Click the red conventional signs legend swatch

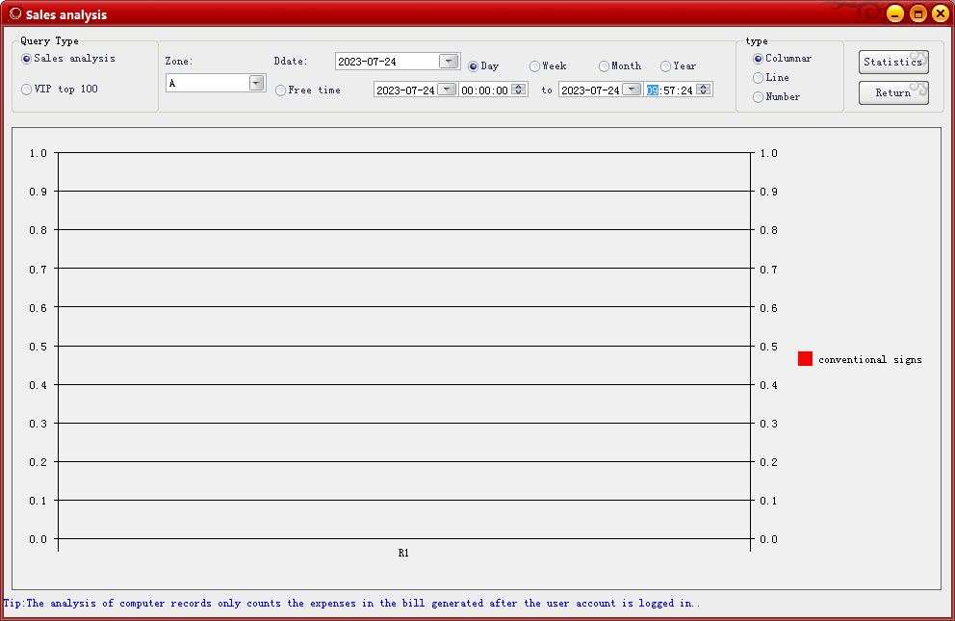(x=805, y=358)
